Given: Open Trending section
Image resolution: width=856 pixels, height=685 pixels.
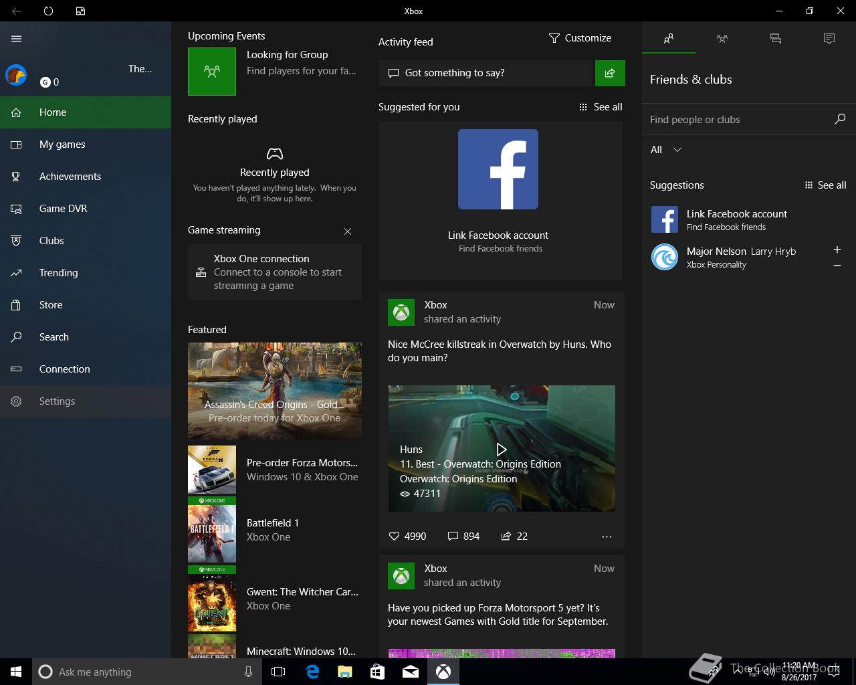Looking at the screenshot, I should [86, 273].
